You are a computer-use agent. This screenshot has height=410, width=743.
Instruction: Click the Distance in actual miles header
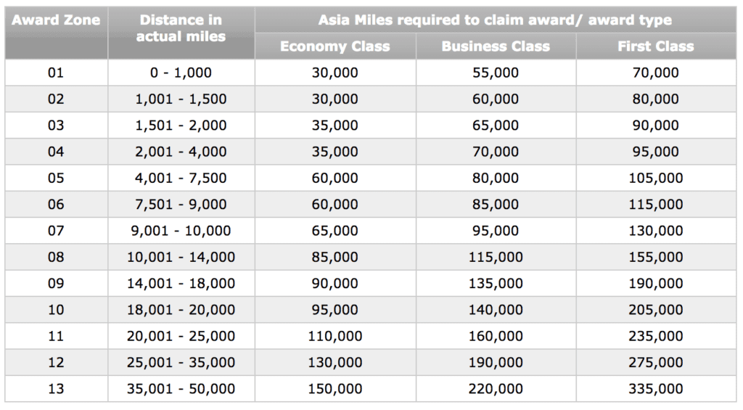click(x=181, y=28)
